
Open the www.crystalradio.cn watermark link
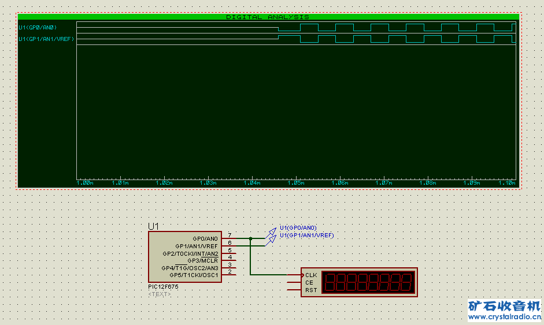point(504,317)
